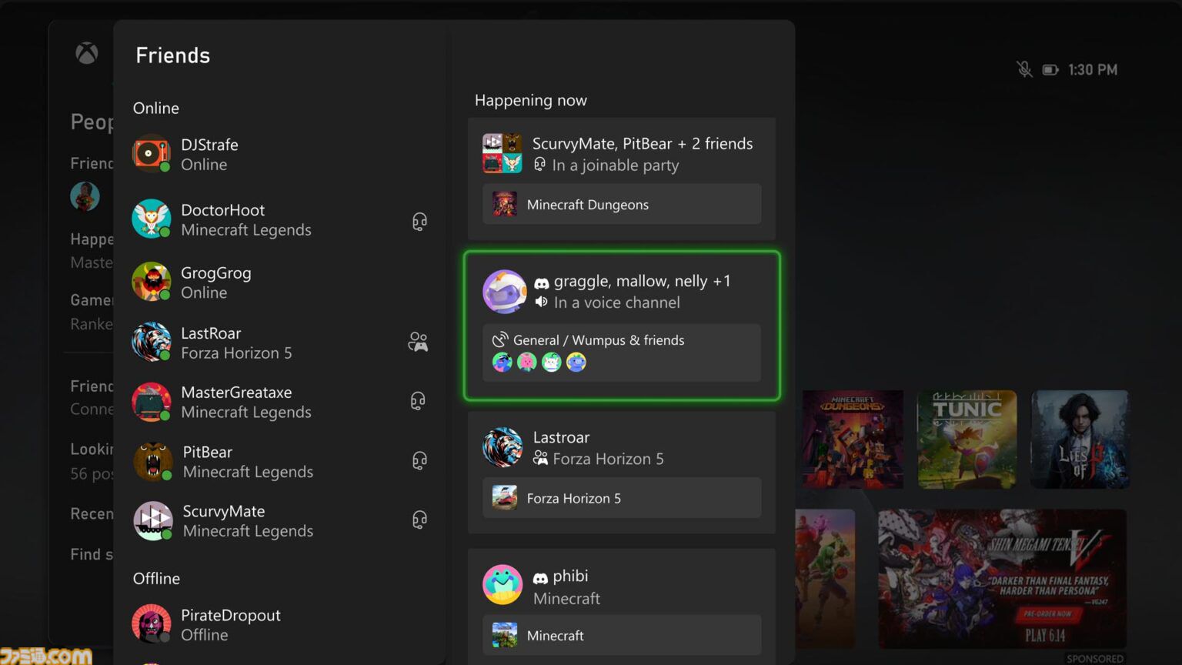Open PirateDropout's offline avatar
Image resolution: width=1182 pixels, height=665 pixels.
(x=151, y=623)
